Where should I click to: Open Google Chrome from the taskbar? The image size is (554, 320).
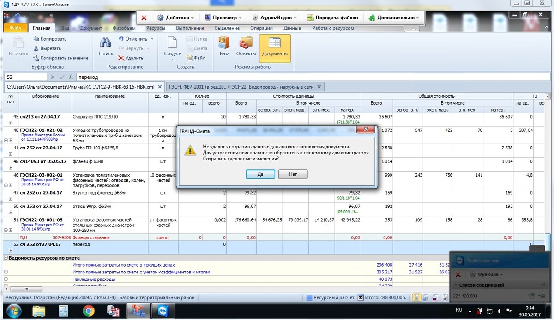coord(89,311)
